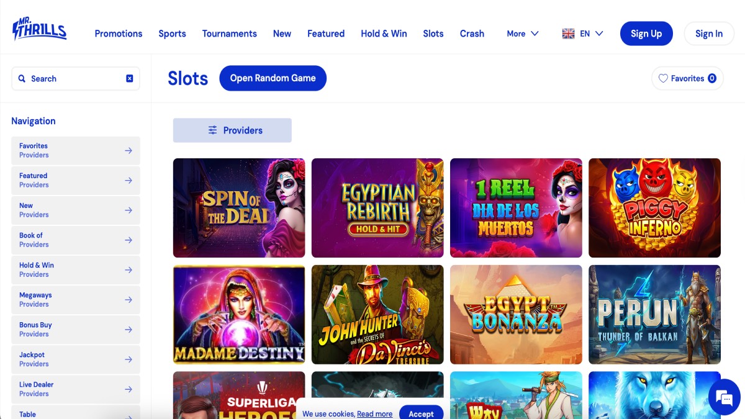Go to the Tournaments menu item

coord(229,34)
